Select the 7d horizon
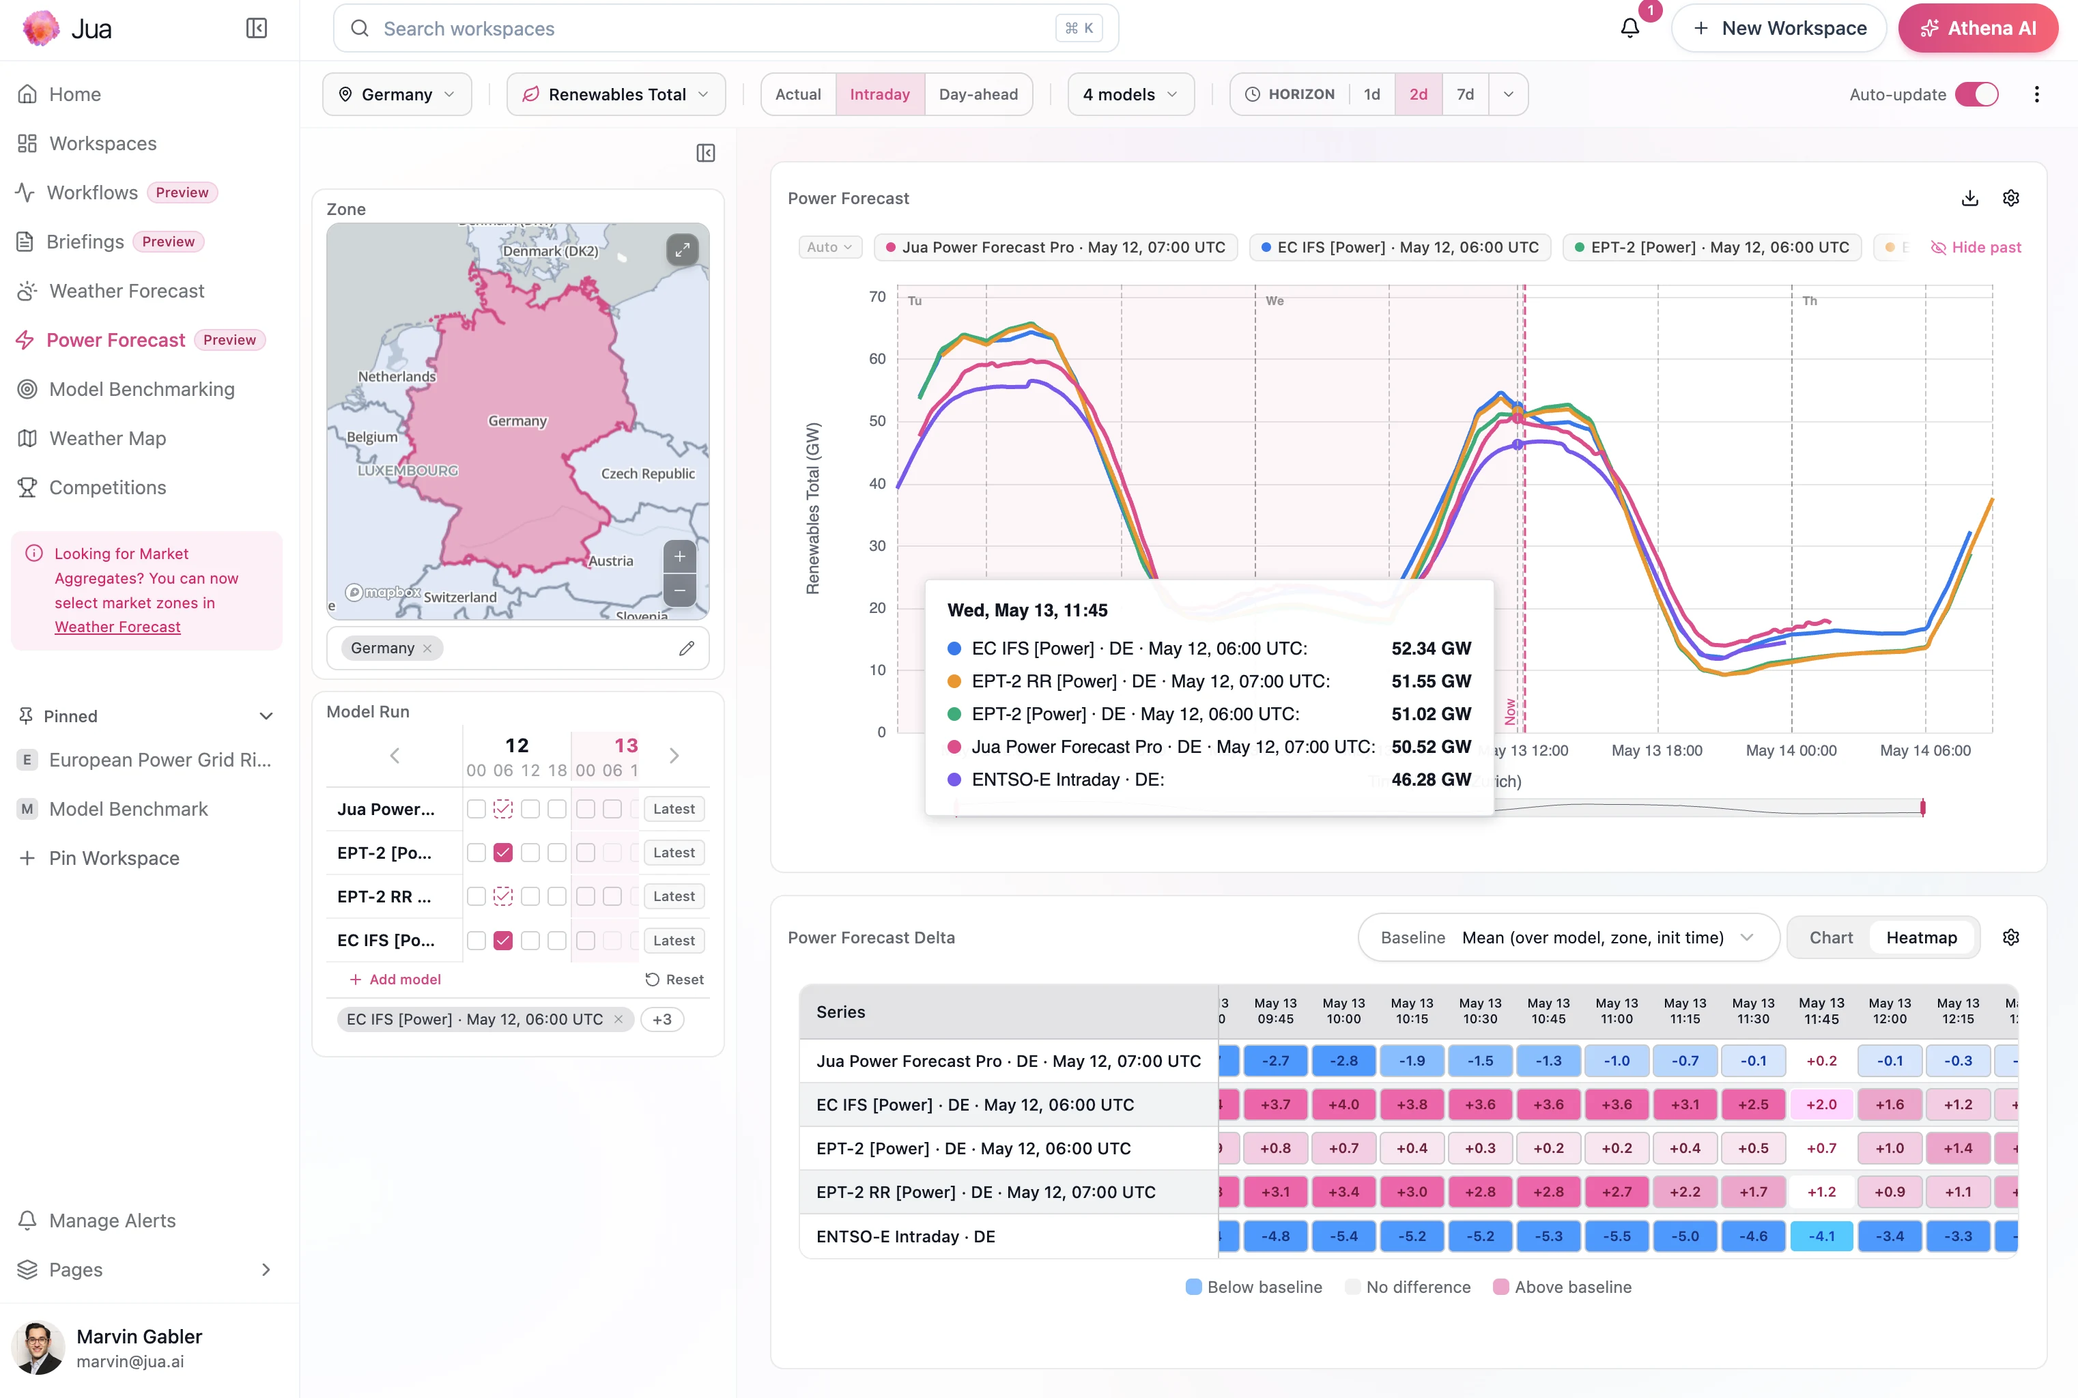Screen dimensions: 2078x1398 pos(1465,94)
